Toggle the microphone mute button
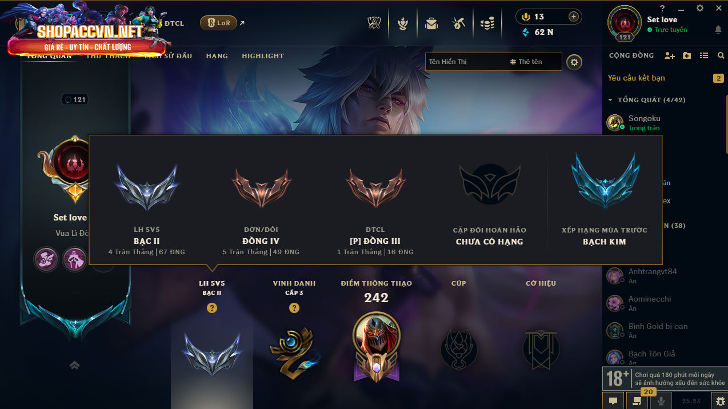This screenshot has height=409, width=728. click(x=661, y=401)
